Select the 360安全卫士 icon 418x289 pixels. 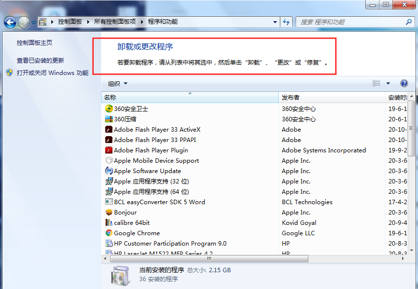[x=109, y=108]
